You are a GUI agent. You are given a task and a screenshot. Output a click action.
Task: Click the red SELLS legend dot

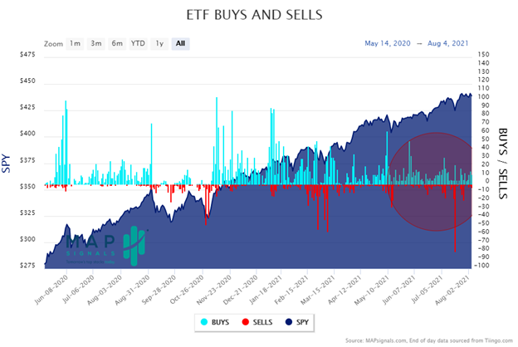(246, 322)
